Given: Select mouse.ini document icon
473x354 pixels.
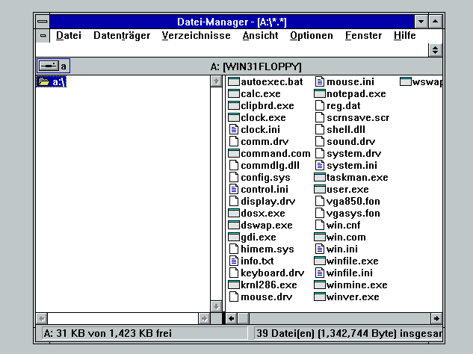Looking at the screenshot, I should tap(320, 81).
